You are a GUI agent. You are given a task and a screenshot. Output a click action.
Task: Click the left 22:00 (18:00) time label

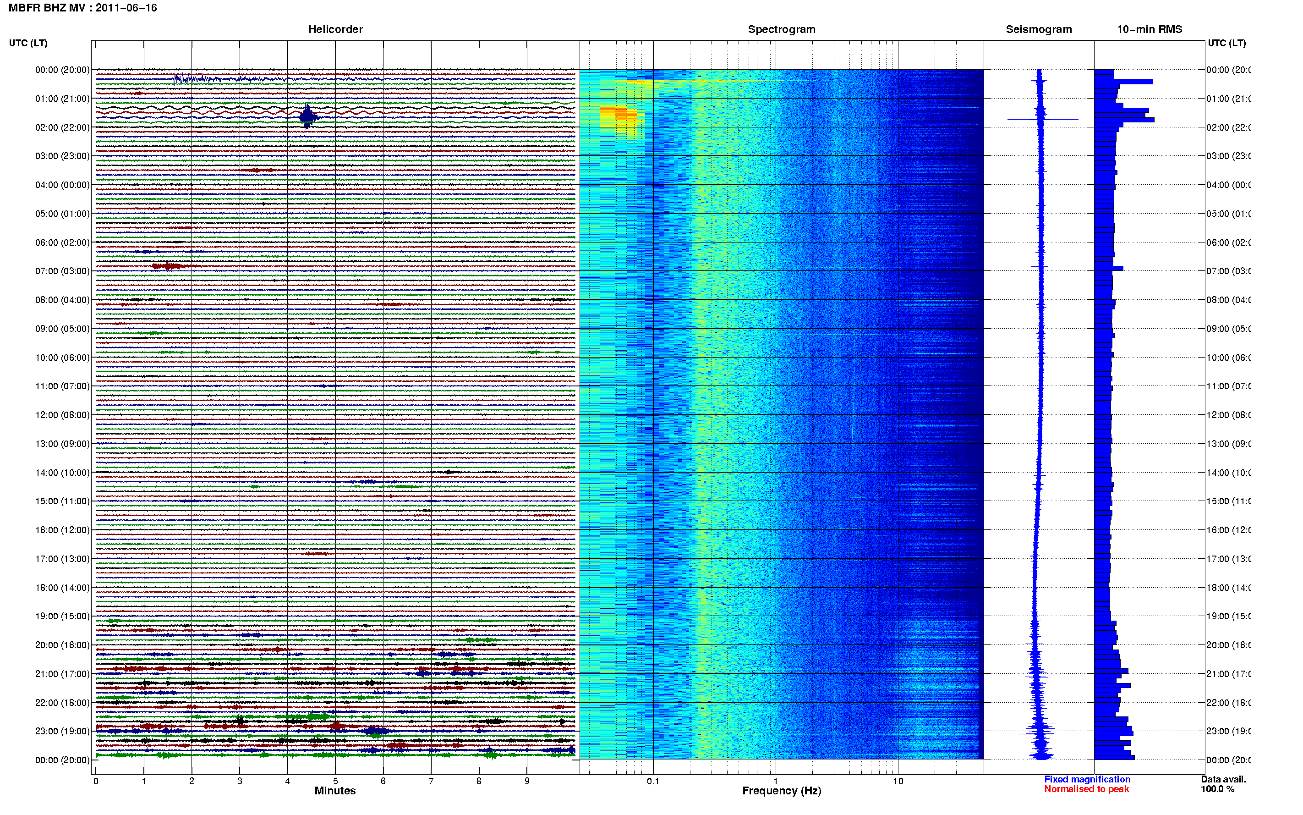[x=62, y=702]
